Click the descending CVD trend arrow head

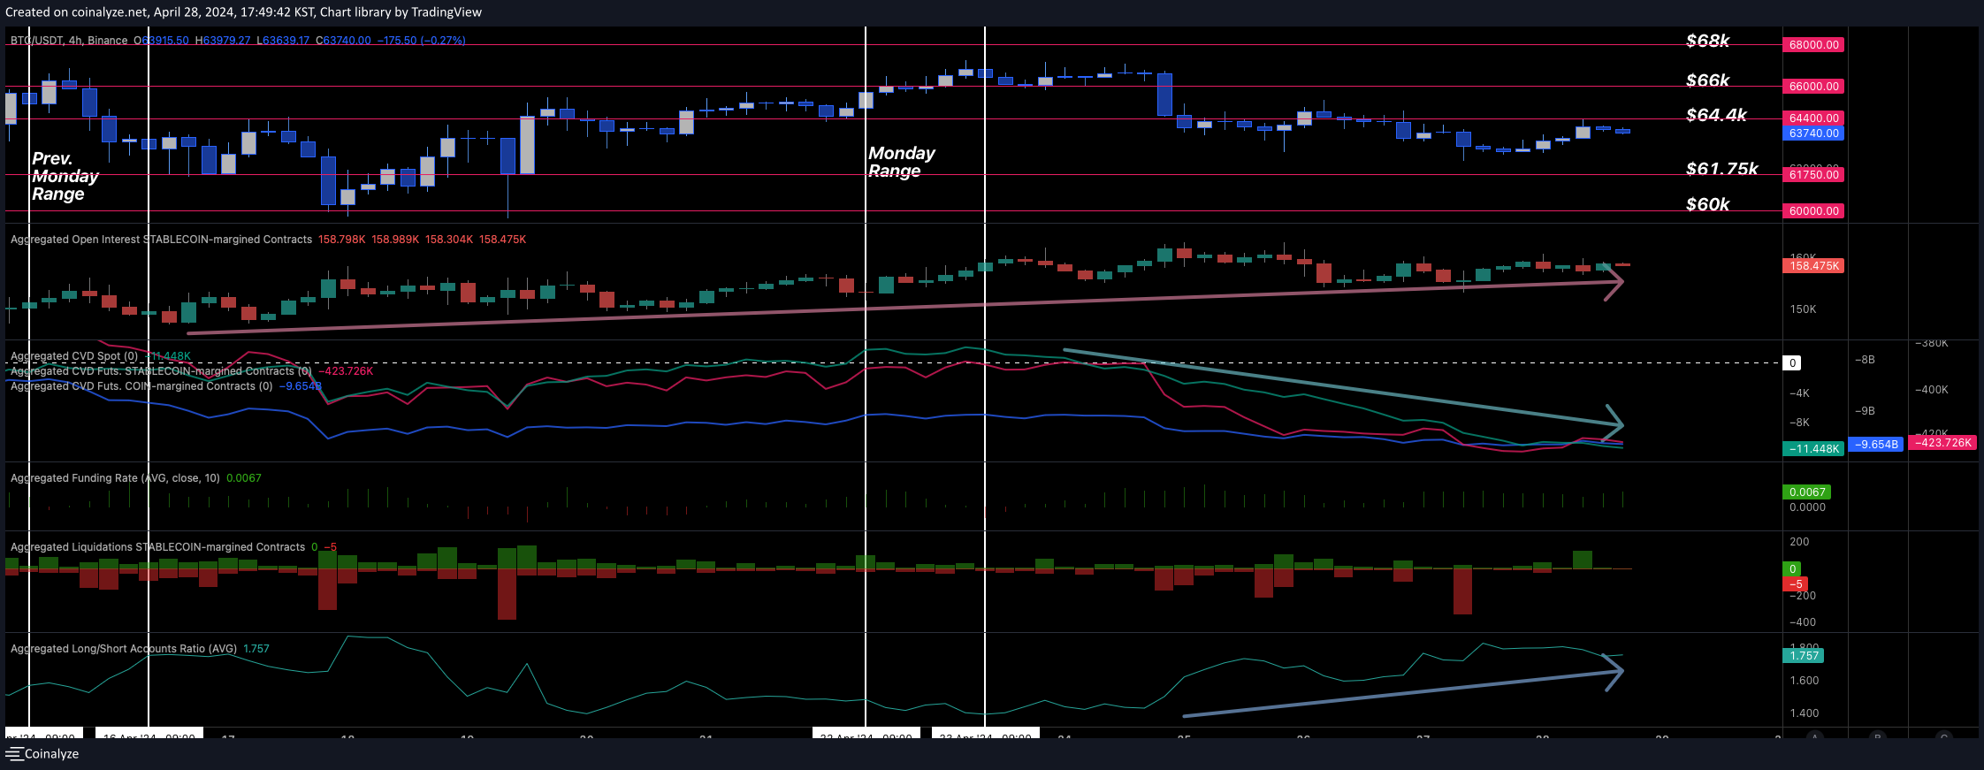[1616, 423]
